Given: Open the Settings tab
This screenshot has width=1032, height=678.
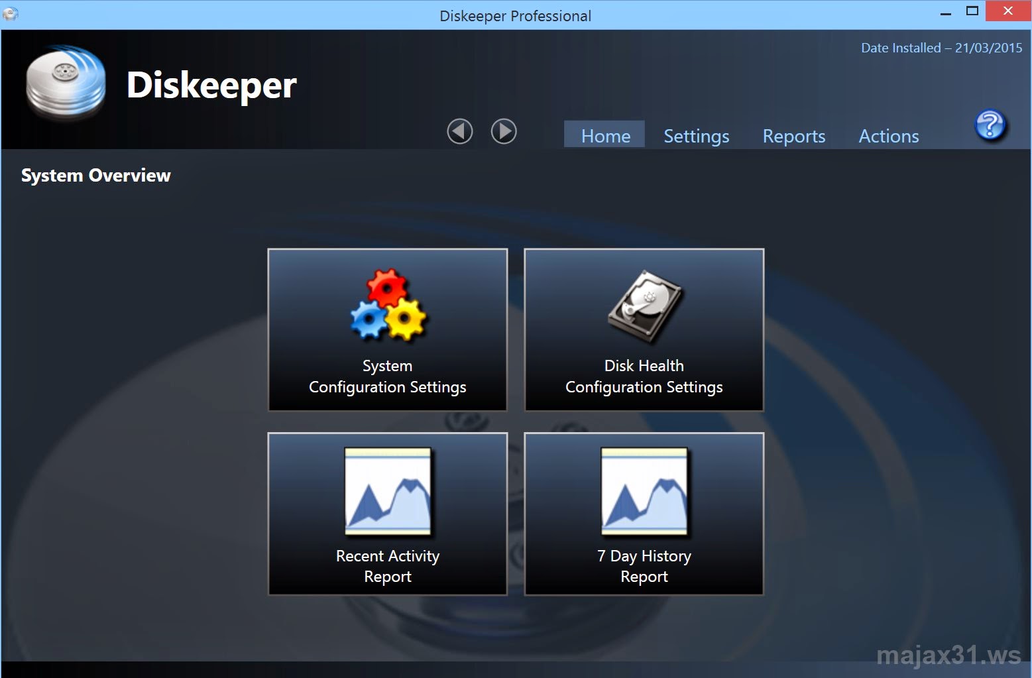Looking at the screenshot, I should [697, 136].
